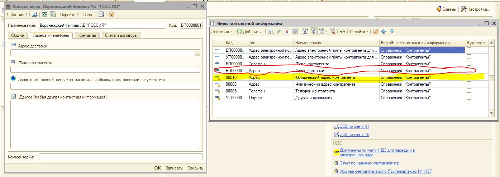Click the mark-for-deletion red X icon
This screenshot has height=177, width=500.
click(x=287, y=32)
